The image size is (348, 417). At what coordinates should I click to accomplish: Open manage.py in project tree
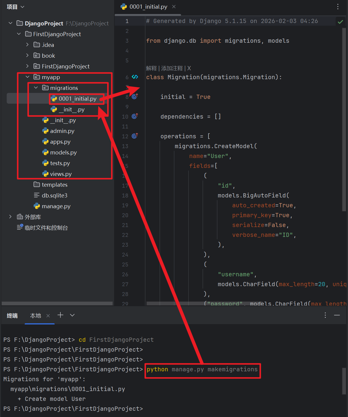tap(56, 206)
